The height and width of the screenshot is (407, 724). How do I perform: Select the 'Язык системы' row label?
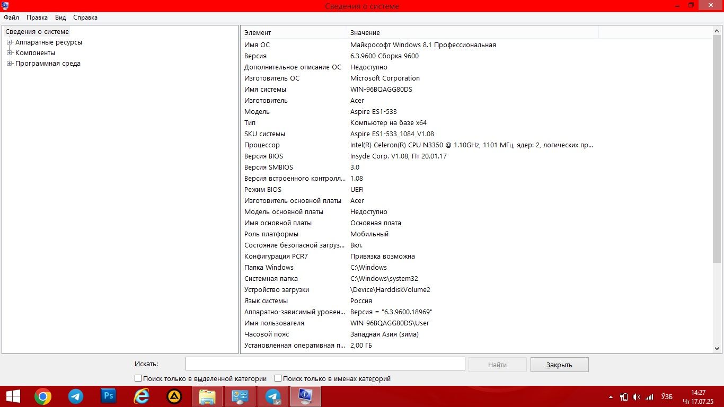tap(266, 301)
